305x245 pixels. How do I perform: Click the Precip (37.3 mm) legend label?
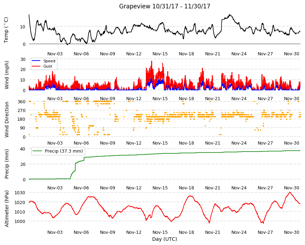(64, 151)
